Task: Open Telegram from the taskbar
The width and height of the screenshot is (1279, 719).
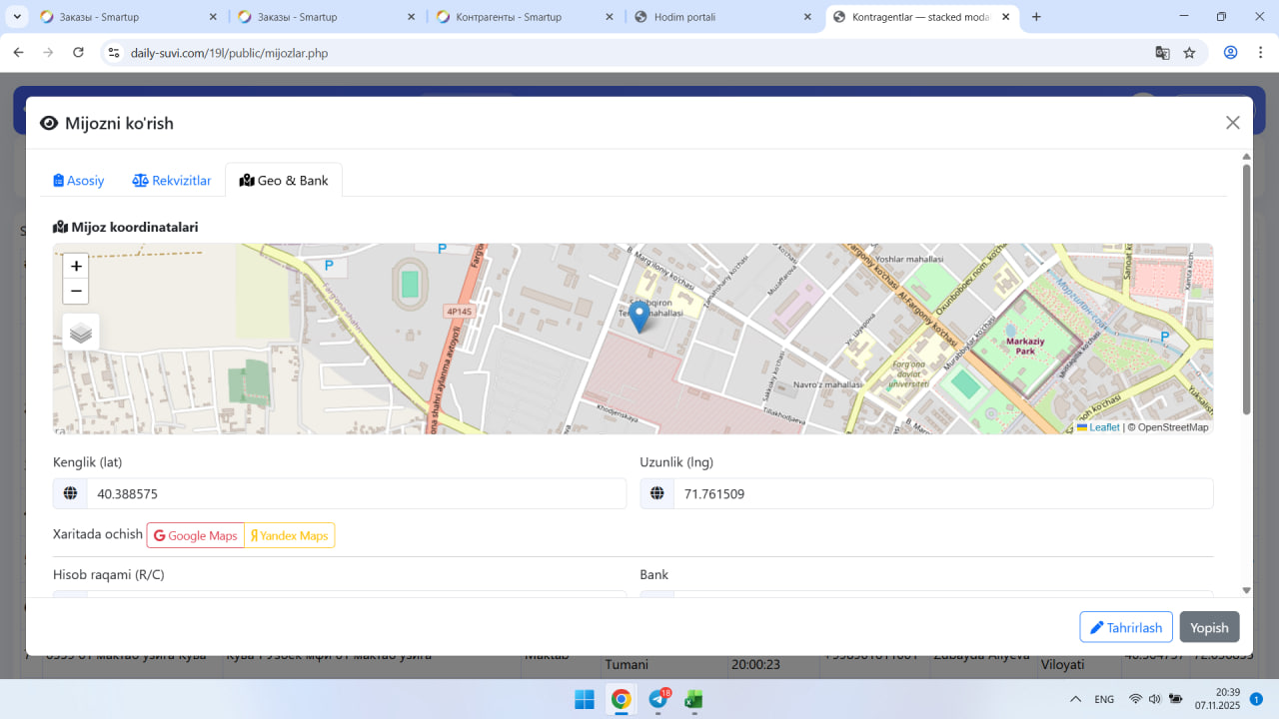Action: [x=658, y=699]
